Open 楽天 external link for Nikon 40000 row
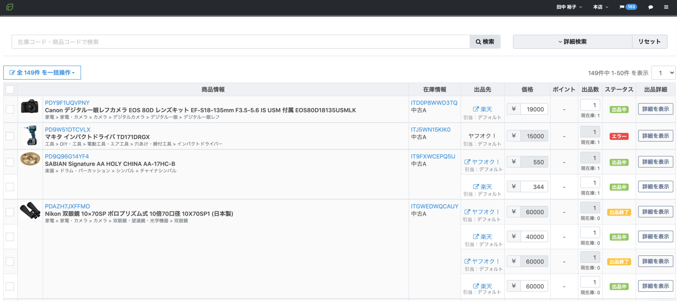 pos(482,237)
